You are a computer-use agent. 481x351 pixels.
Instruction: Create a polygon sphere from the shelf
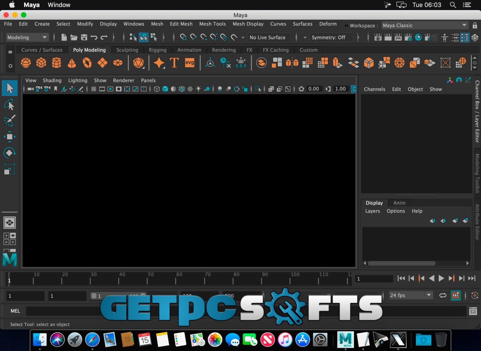(26, 63)
